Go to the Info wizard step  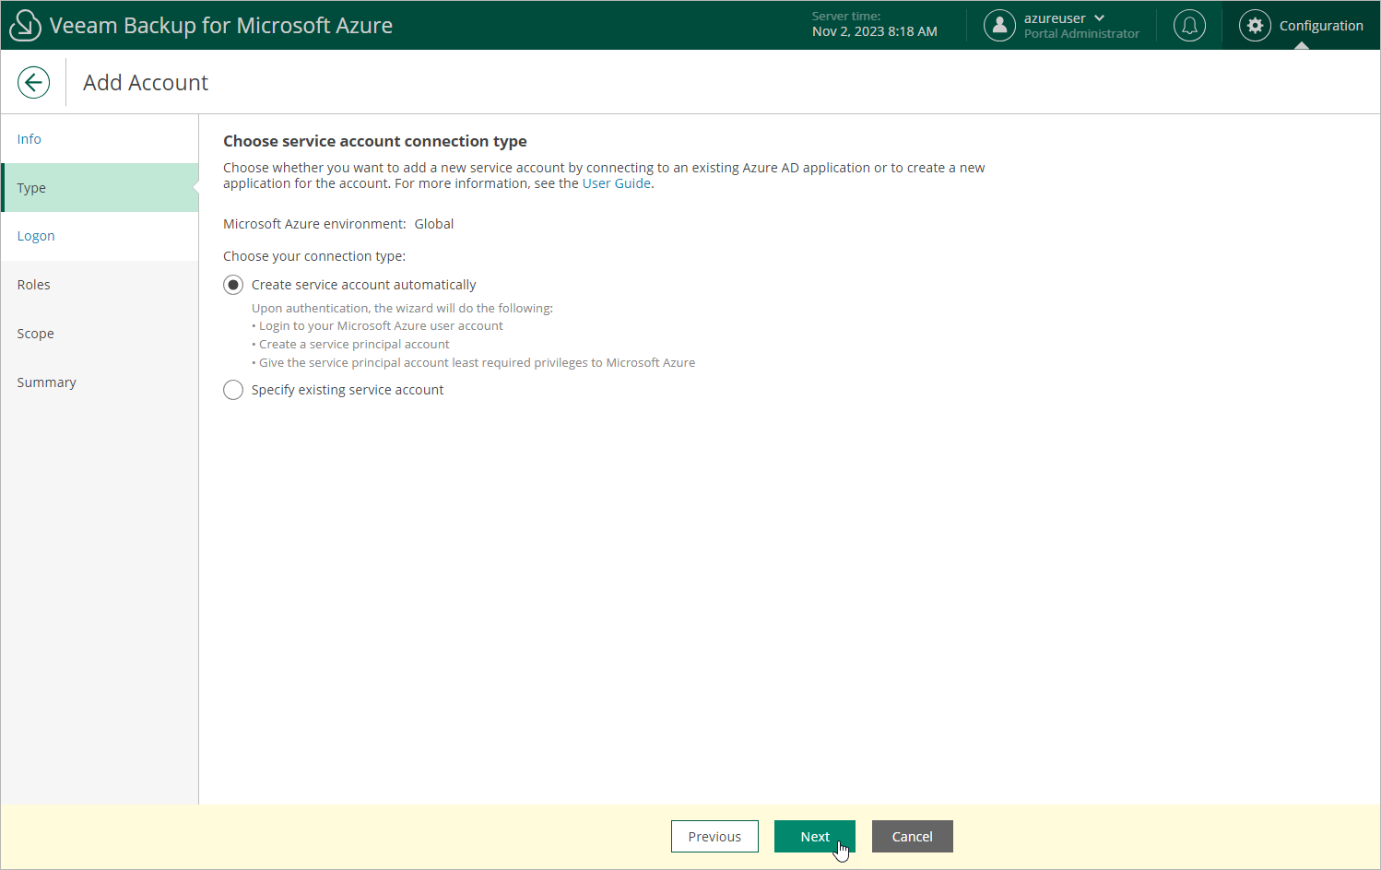(x=100, y=139)
